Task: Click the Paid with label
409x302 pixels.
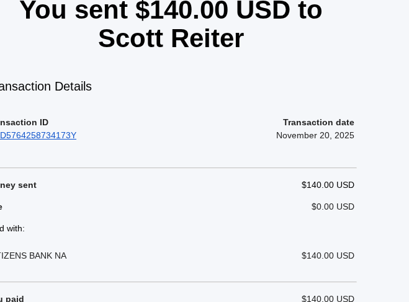Action: coord(12,228)
